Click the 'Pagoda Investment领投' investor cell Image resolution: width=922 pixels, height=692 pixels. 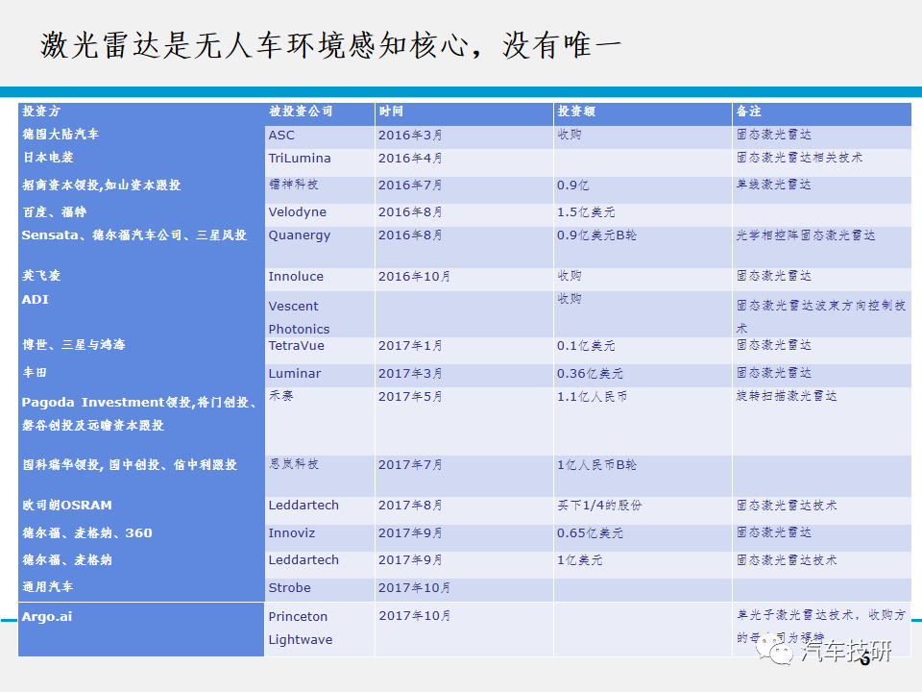point(141,421)
